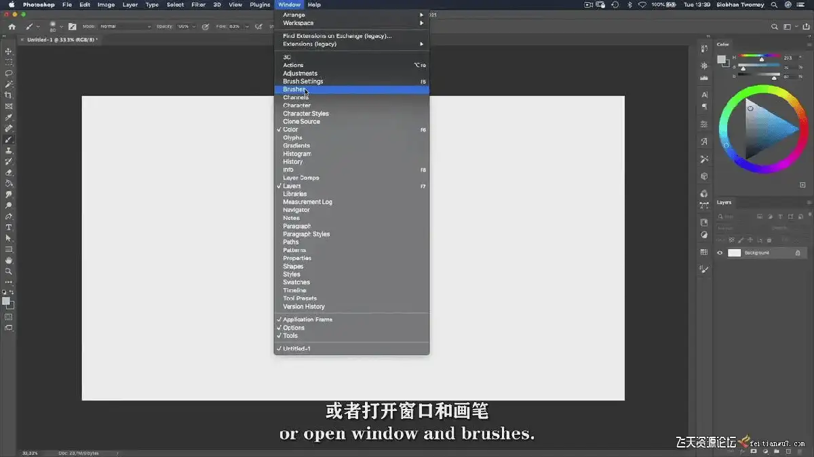Select the Path Selection tool

tap(9, 238)
